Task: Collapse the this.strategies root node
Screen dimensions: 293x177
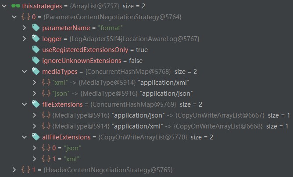Action: coord(4,6)
